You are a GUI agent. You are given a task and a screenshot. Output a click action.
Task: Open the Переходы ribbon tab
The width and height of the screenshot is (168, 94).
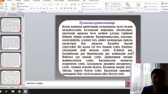click(x=36, y=1)
